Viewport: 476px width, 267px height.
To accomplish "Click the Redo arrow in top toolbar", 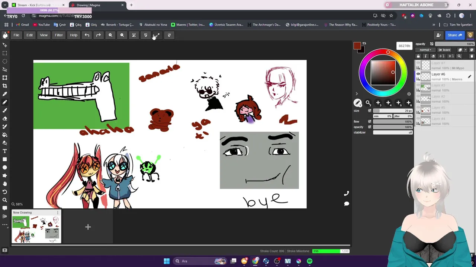I will 99,35.
